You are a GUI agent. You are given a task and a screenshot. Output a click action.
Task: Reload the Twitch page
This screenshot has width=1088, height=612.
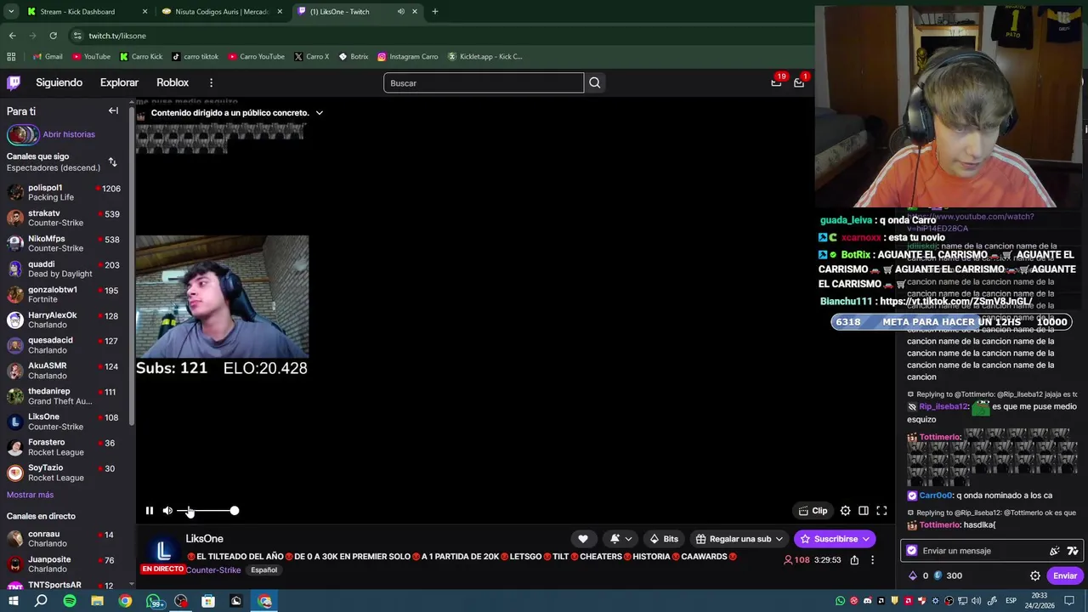pyautogui.click(x=53, y=36)
